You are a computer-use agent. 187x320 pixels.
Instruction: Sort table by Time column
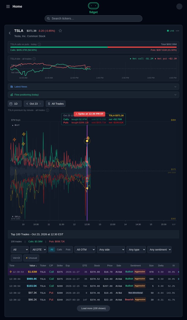click(x=12, y=266)
